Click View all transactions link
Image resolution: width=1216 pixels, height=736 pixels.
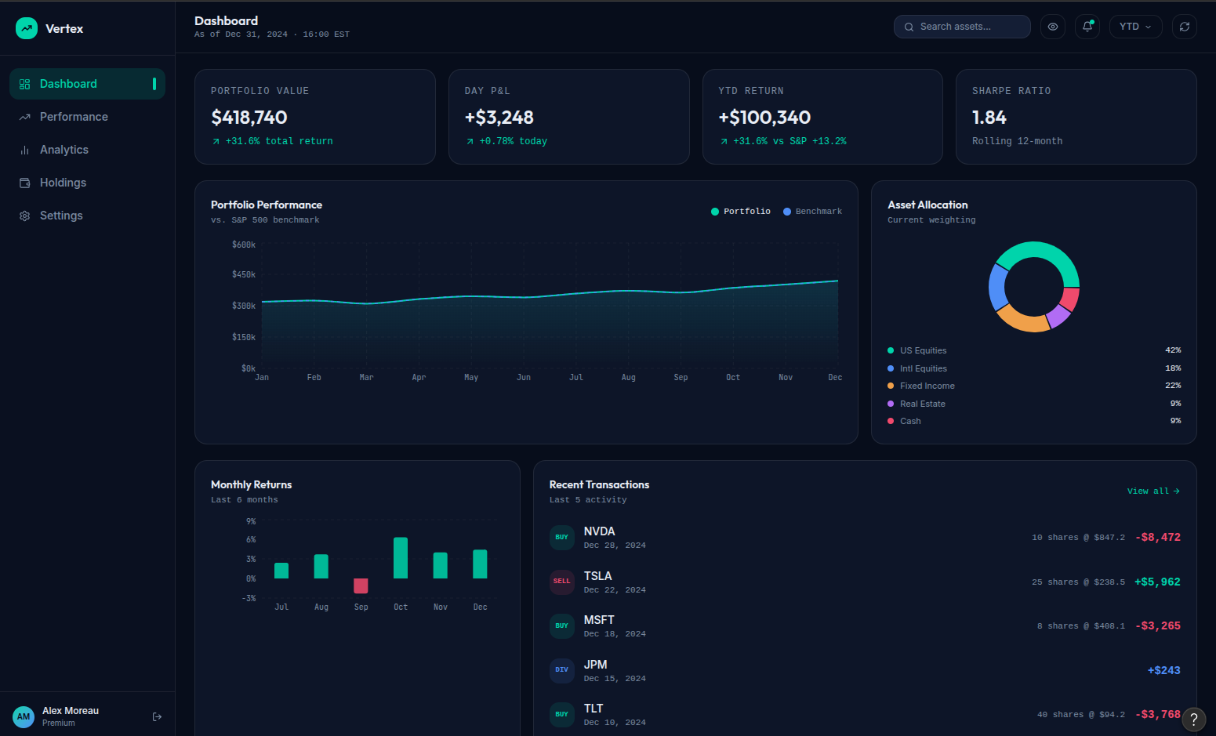(x=1153, y=491)
